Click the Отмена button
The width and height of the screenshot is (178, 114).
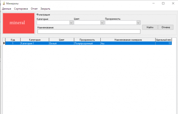tap(166, 27)
